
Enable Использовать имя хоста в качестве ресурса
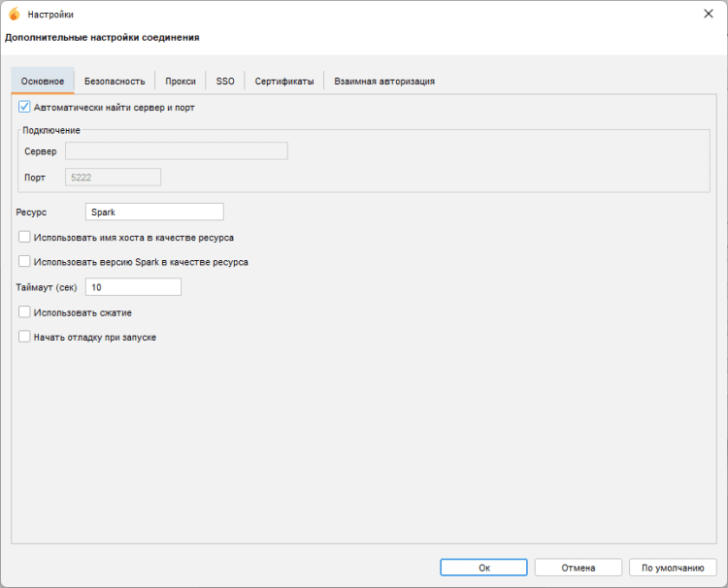point(25,236)
